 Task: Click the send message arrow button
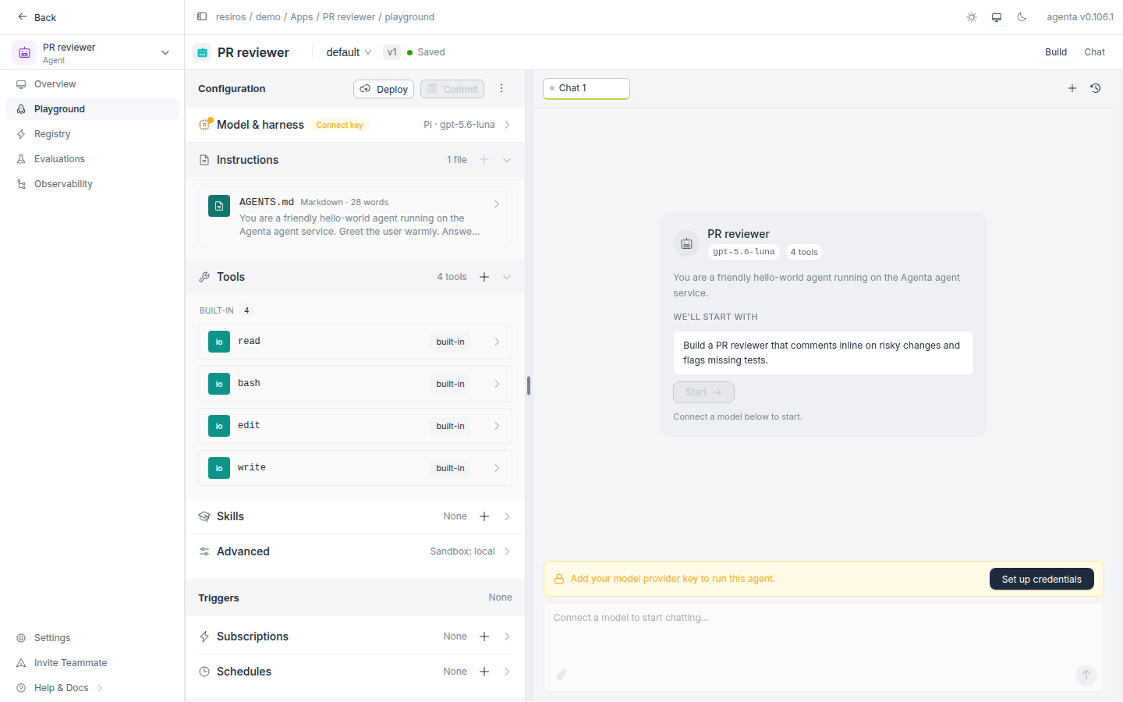pyautogui.click(x=1086, y=675)
